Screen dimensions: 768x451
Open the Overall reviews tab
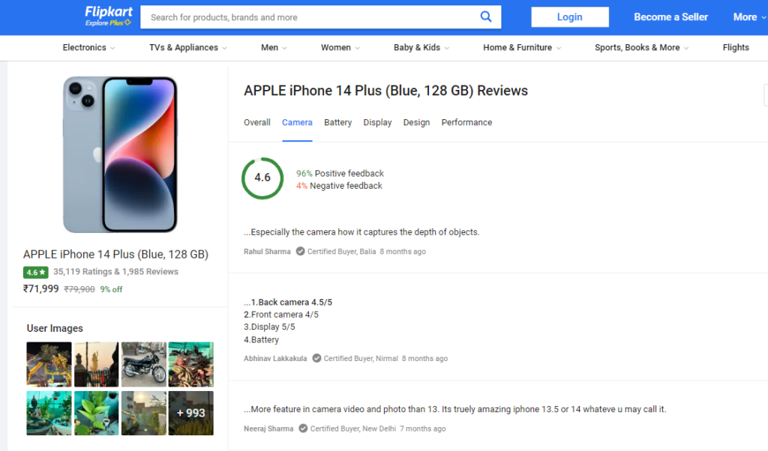257,122
